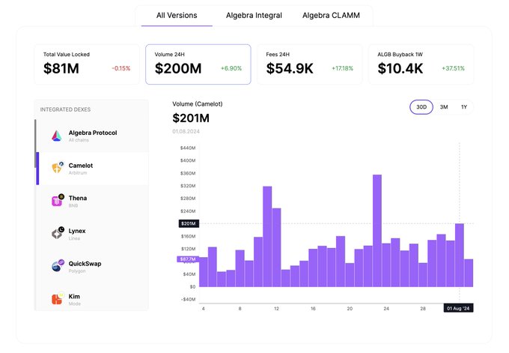The image size is (509, 353).
Task: Click the Thena pink icon
Action: (x=56, y=201)
